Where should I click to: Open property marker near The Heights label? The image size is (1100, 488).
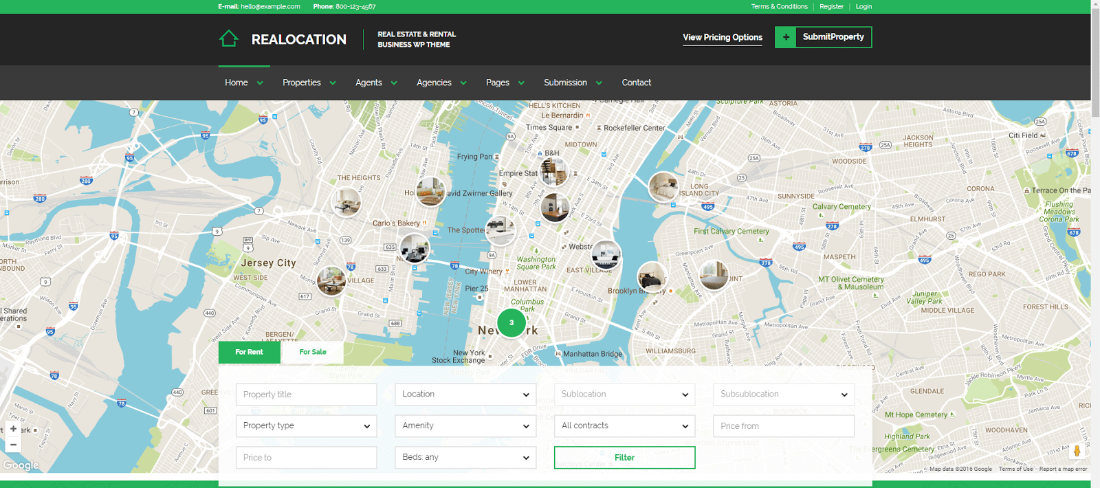346,202
